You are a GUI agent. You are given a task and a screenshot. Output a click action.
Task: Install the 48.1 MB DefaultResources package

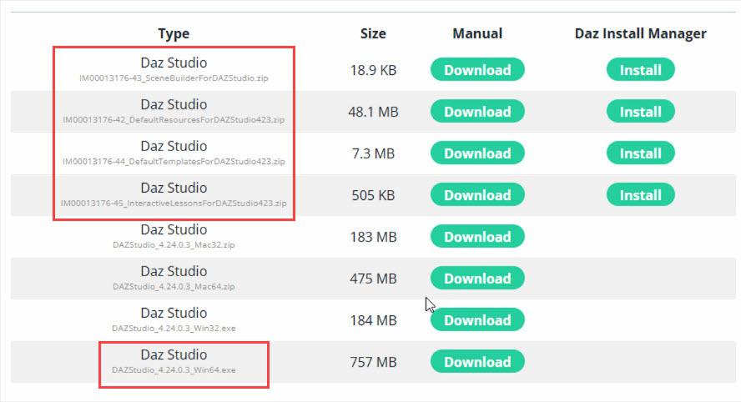click(x=640, y=112)
